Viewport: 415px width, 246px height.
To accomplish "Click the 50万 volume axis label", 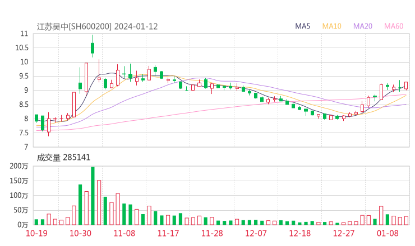I will coord(21,210).
